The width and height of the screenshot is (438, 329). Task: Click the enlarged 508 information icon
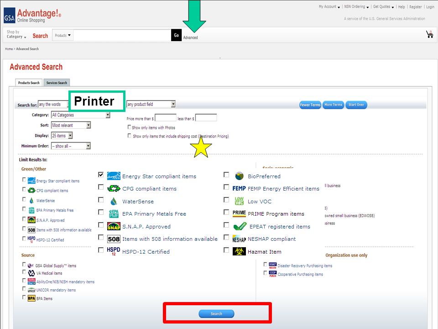pyautogui.click(x=114, y=239)
